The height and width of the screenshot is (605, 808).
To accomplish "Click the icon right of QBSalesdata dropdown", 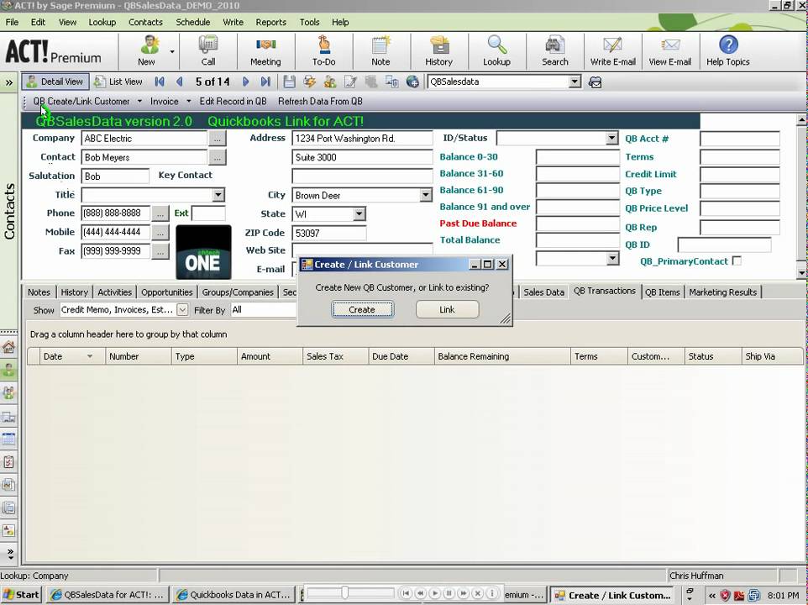I will (596, 82).
